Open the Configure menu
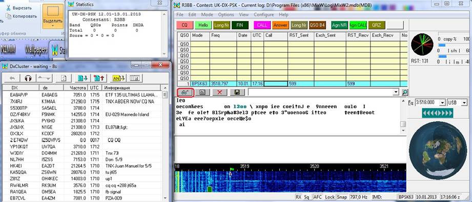472x202 pixels. (x=264, y=14)
